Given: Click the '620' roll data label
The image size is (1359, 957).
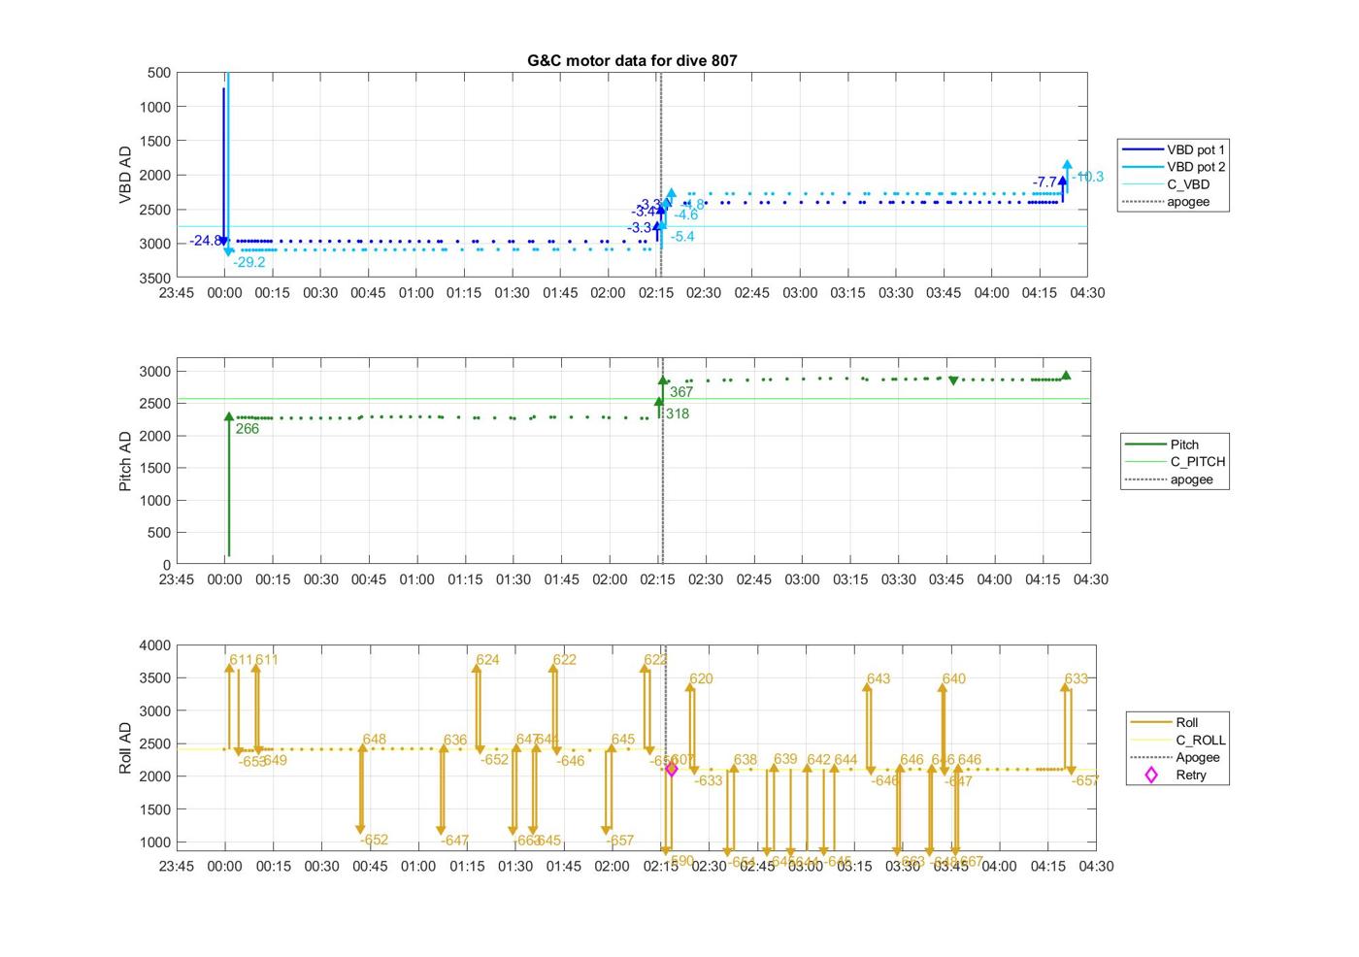Looking at the screenshot, I should coord(701,679).
